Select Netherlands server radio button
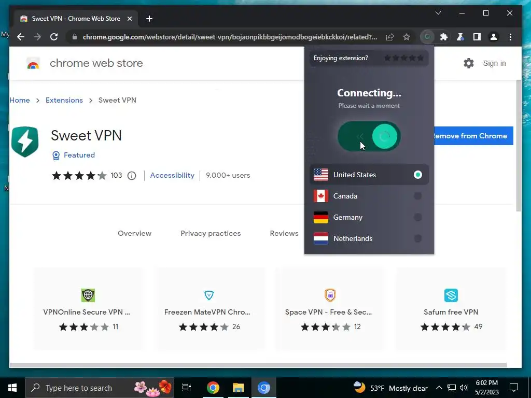Image resolution: width=531 pixels, height=398 pixels. coord(417,238)
